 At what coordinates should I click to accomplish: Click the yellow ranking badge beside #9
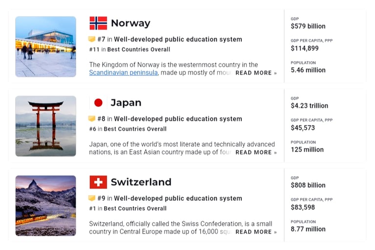92,198
